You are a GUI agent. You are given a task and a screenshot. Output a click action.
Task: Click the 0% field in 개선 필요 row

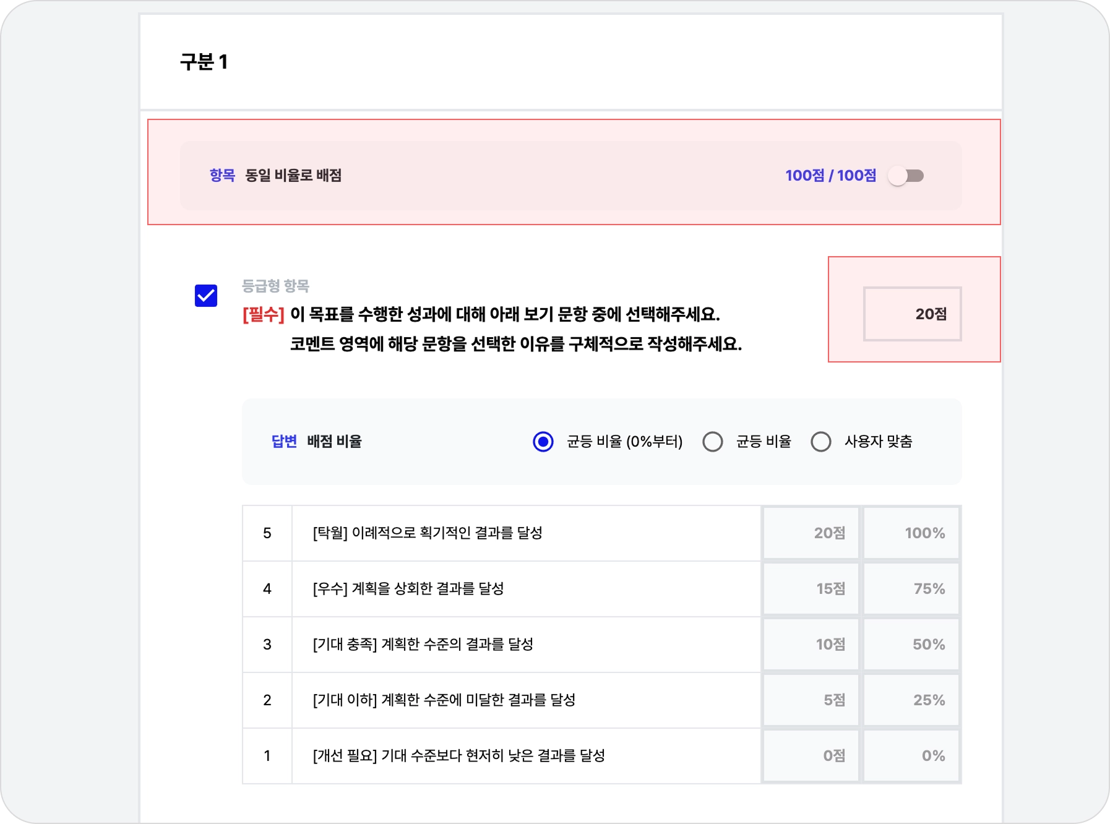point(911,756)
